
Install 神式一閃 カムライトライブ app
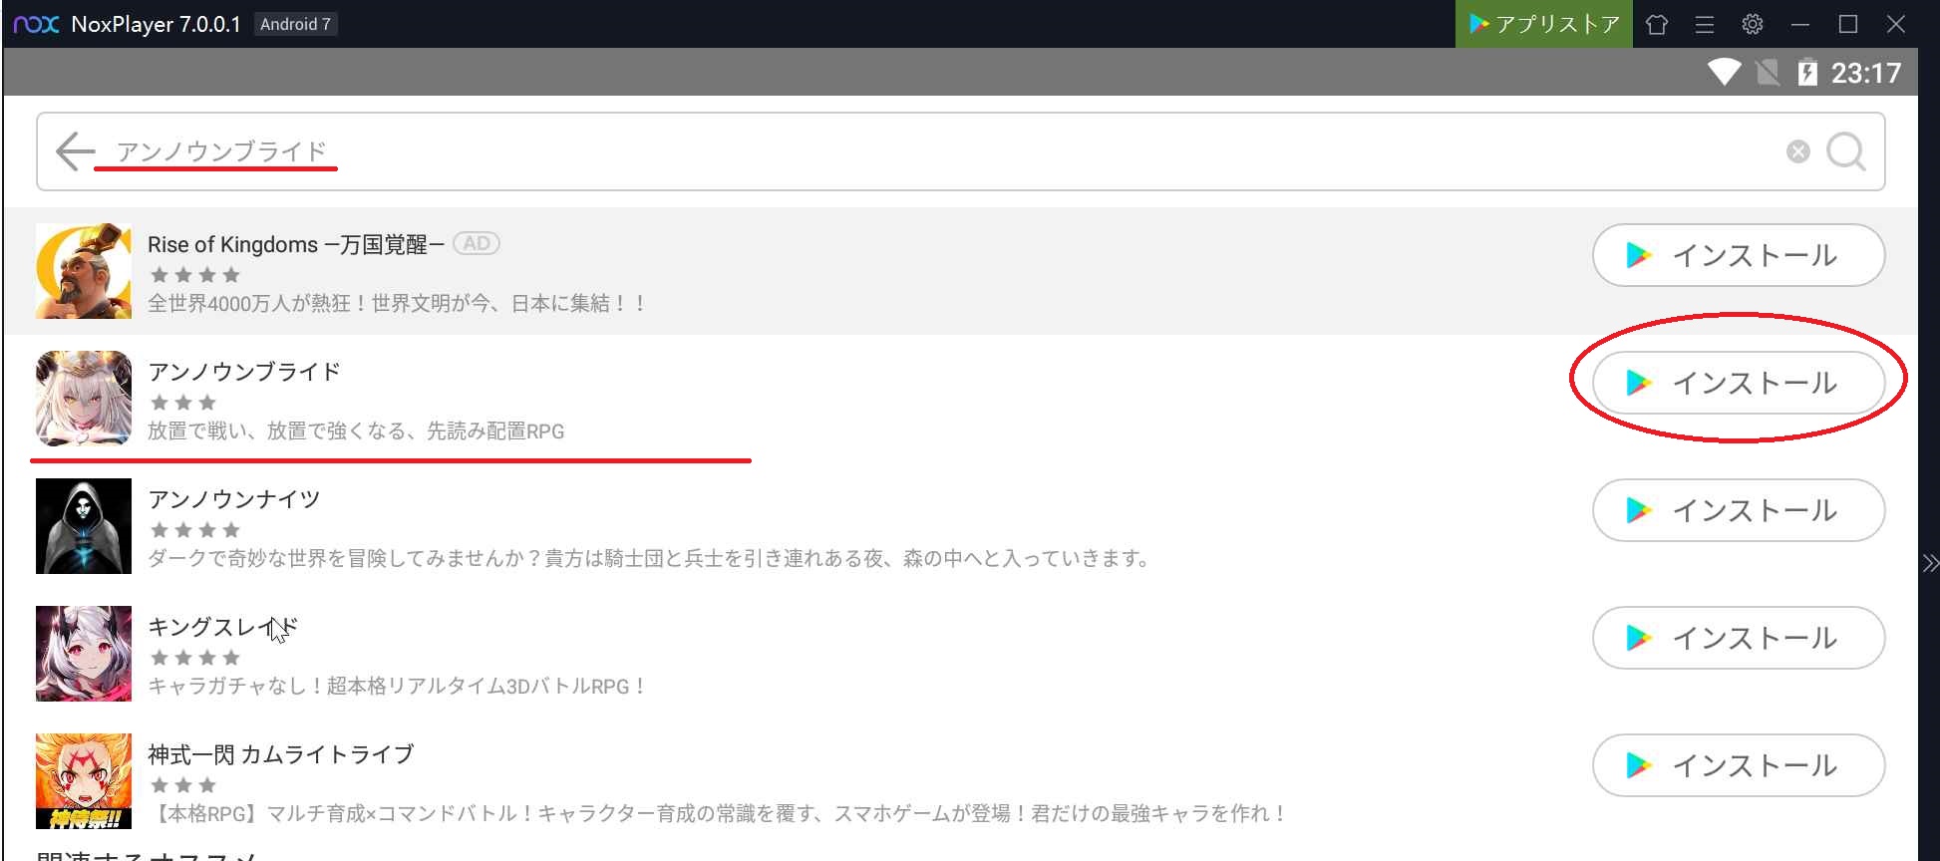1738,765
